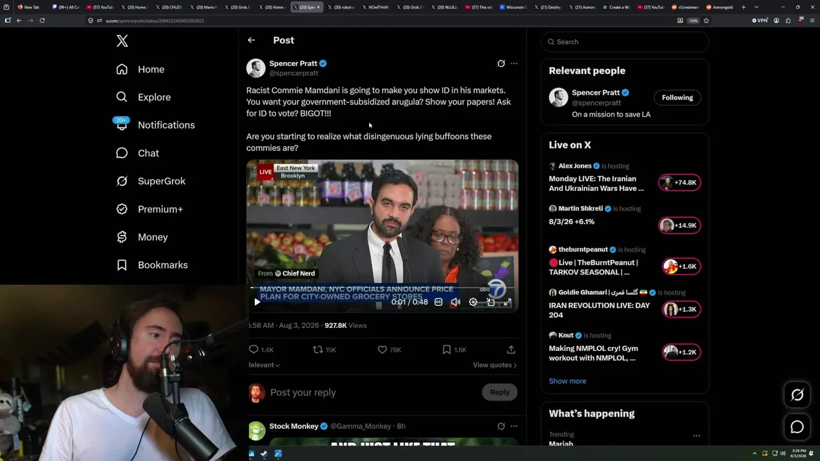
Task: Open the more options menu on Spencer Pratt's post
Action: click(x=514, y=63)
